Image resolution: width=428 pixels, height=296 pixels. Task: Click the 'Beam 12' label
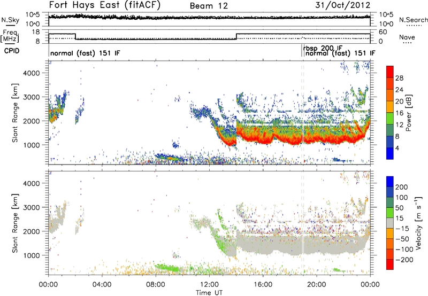(209, 6)
